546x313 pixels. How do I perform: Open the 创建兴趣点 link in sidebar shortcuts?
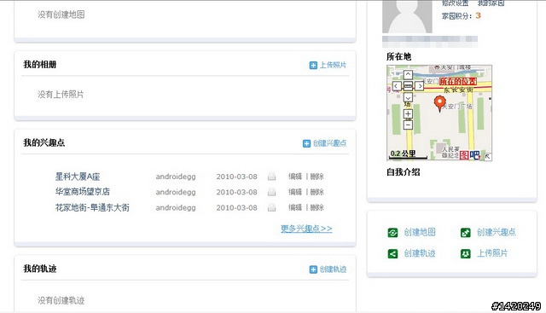[497, 232]
